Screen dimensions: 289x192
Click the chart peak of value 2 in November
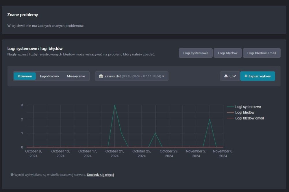pos(210,119)
